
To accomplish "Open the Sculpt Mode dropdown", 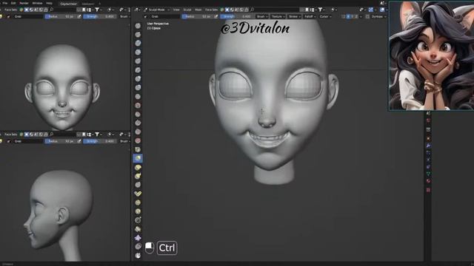I will tap(157, 10).
